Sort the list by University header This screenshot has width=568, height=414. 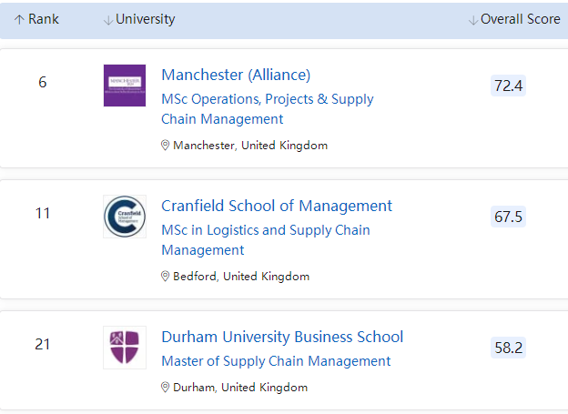tap(146, 19)
